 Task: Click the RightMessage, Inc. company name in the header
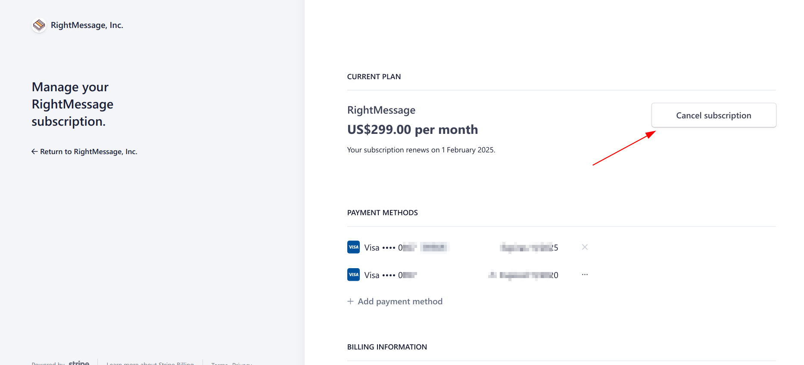click(x=87, y=25)
